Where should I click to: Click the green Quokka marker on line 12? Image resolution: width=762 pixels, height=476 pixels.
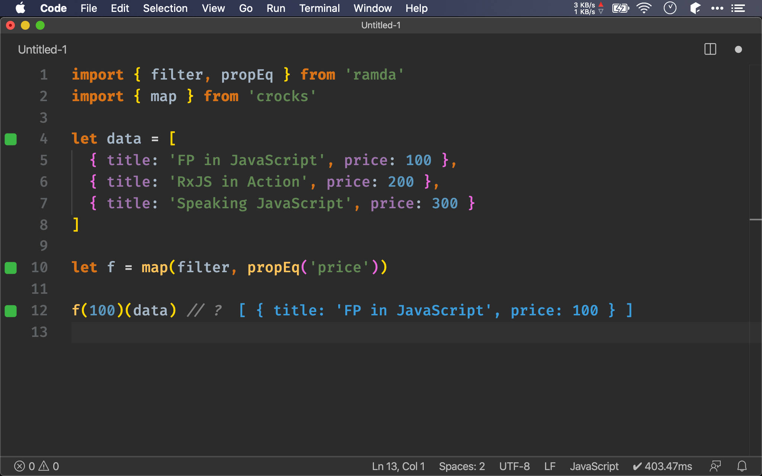click(x=10, y=311)
